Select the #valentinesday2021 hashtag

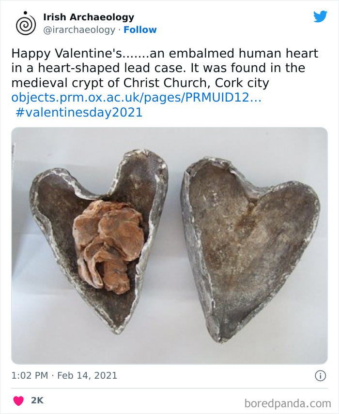[79, 112]
